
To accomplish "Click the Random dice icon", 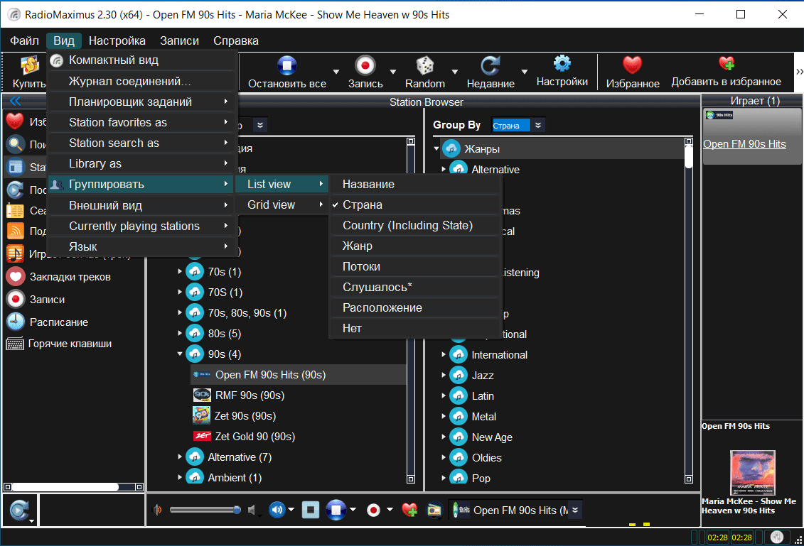I will (424, 65).
